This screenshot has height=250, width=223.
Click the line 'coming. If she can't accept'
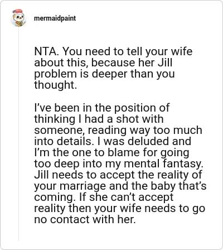click(104, 197)
